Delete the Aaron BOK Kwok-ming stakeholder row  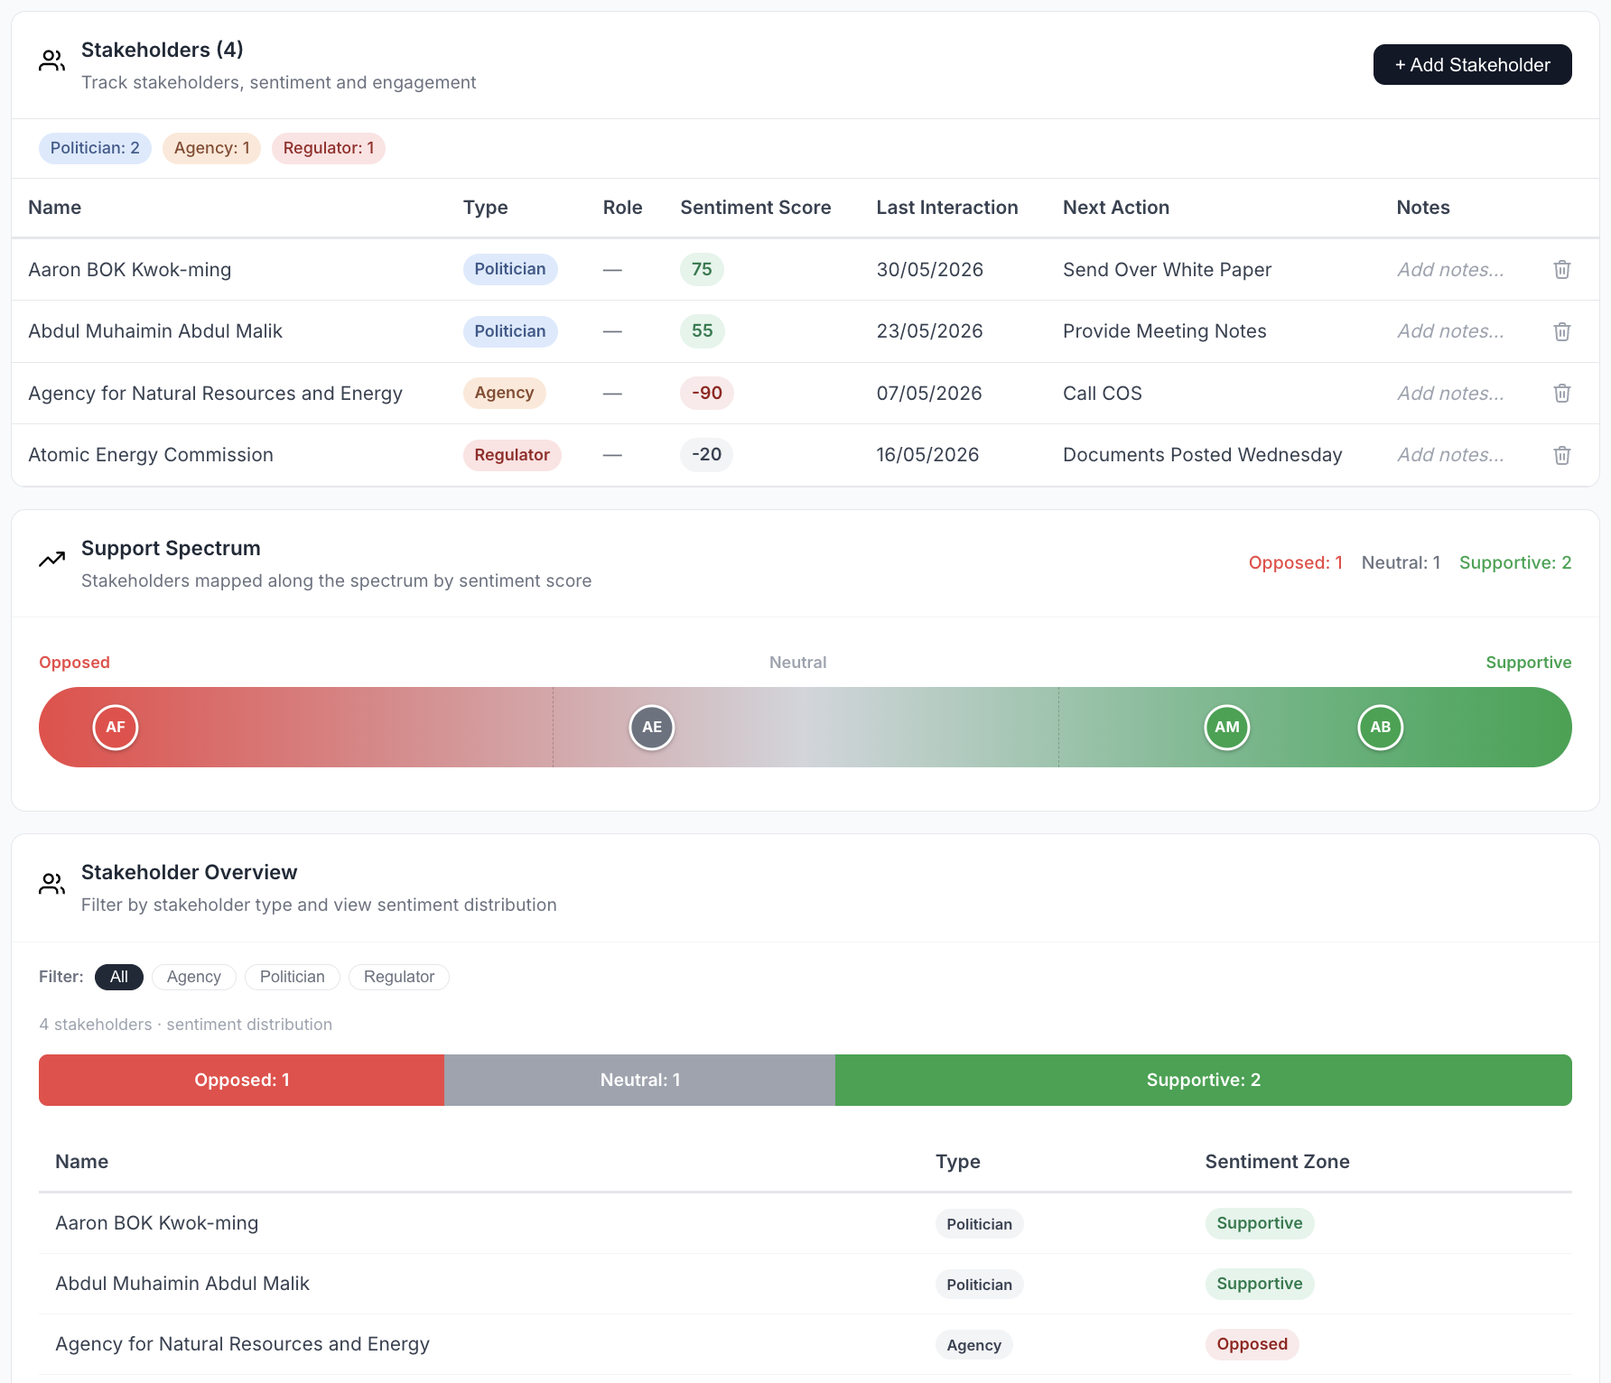point(1562,269)
